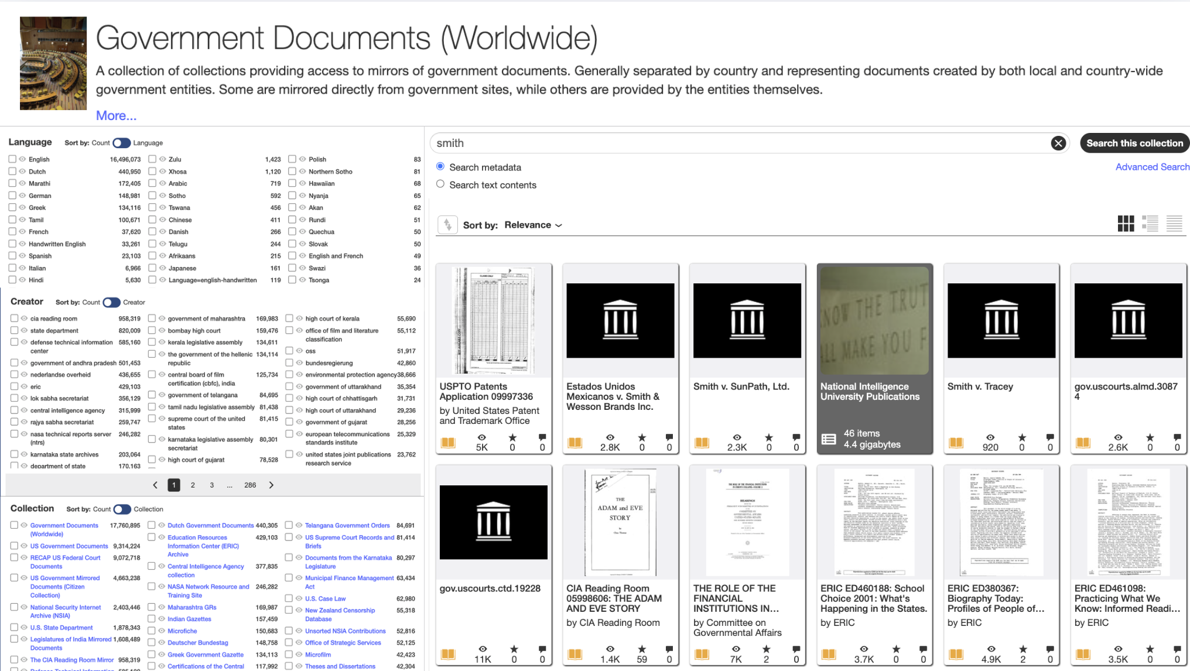This screenshot has width=1190, height=671.
Task: Click reviews icon on Smith v. Tracey card
Action: (x=1050, y=437)
